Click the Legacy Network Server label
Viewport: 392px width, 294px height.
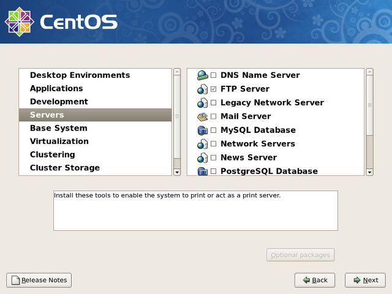point(272,103)
